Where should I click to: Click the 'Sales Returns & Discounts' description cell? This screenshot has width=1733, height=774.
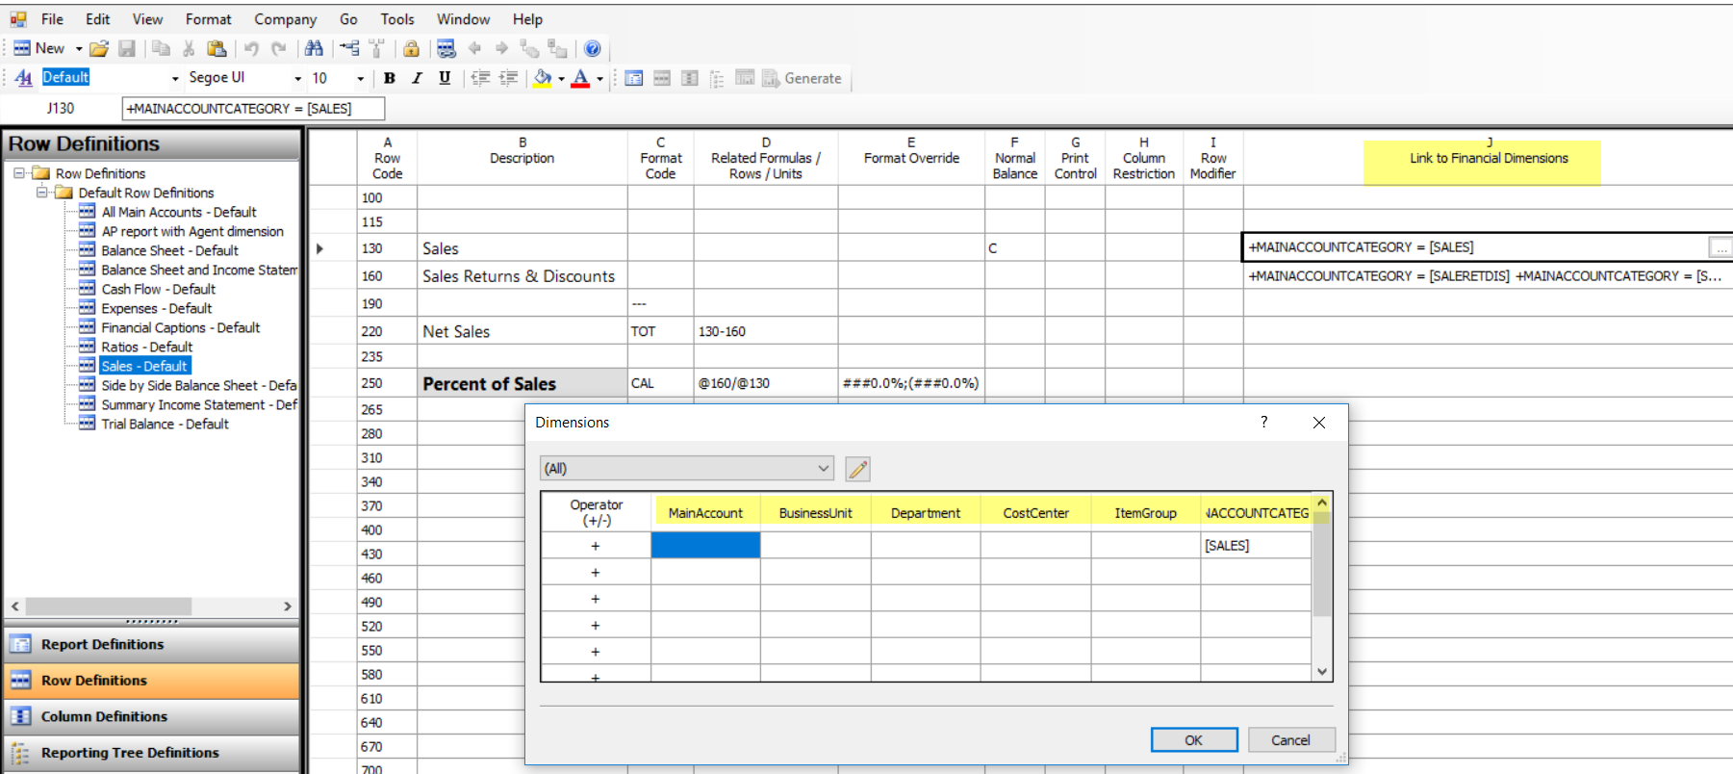click(x=522, y=276)
